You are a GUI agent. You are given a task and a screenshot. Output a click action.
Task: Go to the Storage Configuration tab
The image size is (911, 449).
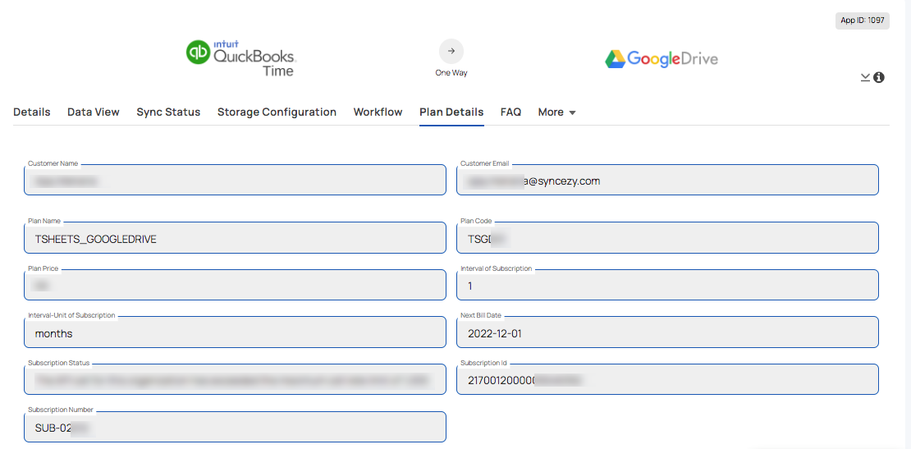[277, 112]
